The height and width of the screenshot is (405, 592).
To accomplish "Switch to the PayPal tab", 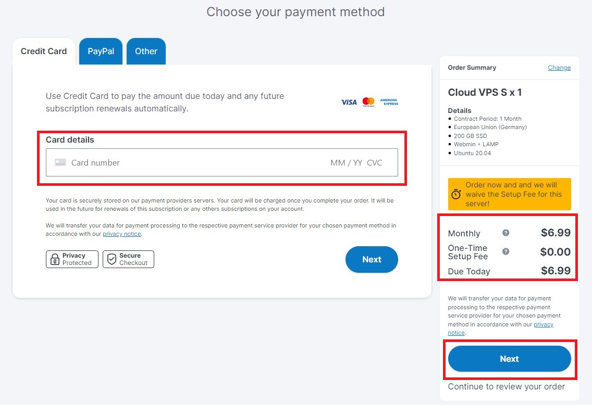I will point(101,52).
